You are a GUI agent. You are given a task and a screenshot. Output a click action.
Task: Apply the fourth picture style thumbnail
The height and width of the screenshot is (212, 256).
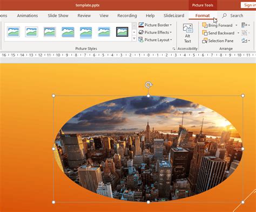68,32
